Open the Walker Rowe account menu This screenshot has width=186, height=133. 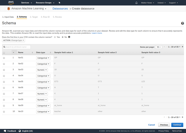pyautogui.click(x=148, y=3)
